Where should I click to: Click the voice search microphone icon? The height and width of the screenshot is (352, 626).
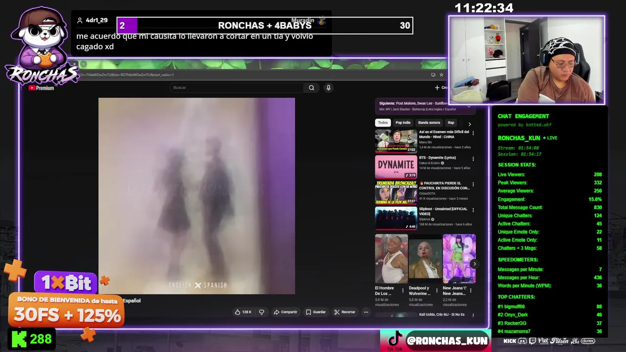[328, 88]
